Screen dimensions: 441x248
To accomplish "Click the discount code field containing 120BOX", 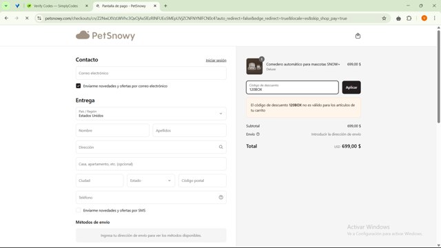I will 292,87.
